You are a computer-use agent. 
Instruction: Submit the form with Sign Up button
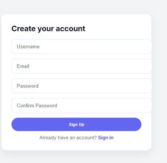(76, 124)
